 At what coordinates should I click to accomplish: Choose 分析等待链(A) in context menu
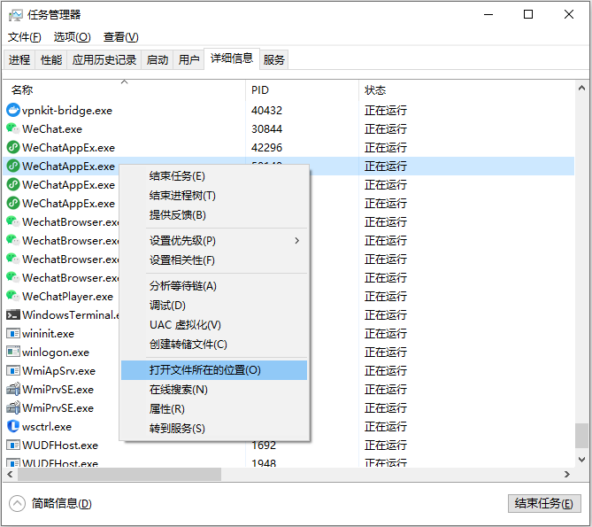214,286
